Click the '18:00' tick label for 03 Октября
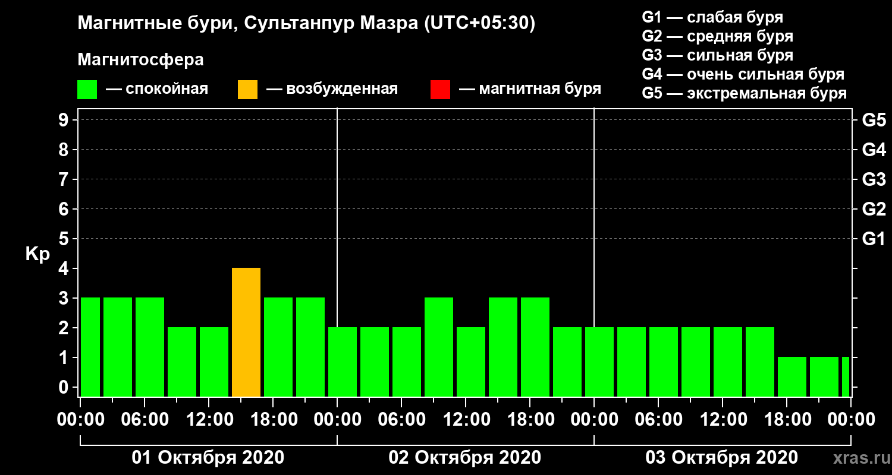Image resolution: width=892 pixels, height=475 pixels. pos(787,420)
